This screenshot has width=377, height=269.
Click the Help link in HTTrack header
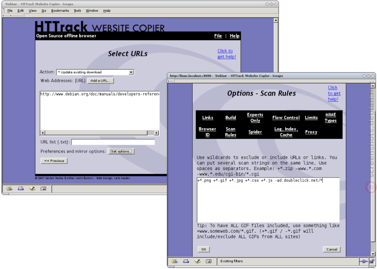click(234, 36)
